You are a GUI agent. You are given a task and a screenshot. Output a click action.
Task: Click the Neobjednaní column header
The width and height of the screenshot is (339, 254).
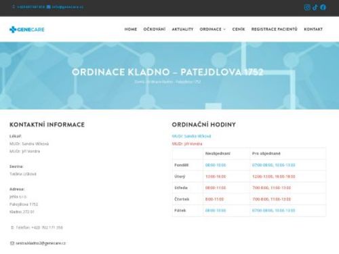point(218,154)
